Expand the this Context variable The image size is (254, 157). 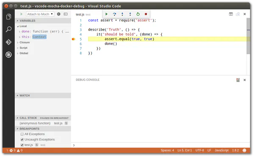[19, 37]
